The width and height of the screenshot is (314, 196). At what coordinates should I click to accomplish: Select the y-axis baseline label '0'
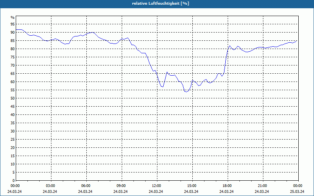coord(14,180)
